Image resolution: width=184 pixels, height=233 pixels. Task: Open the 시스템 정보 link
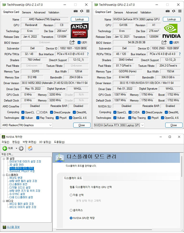coord(13,227)
